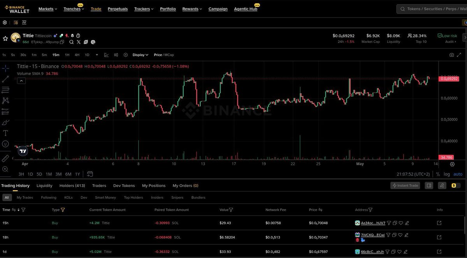Expand the Markets dropdown menu

[x=48, y=9]
